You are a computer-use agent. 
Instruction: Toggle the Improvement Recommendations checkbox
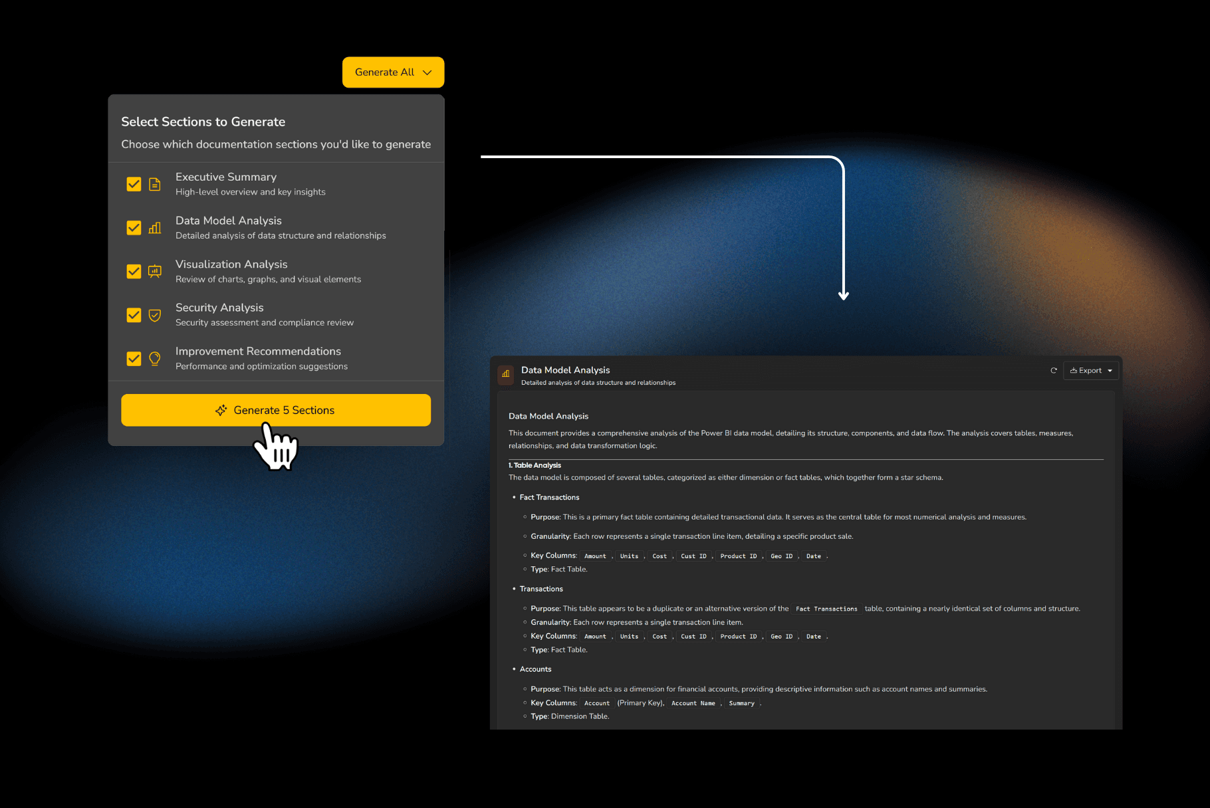[x=134, y=359]
